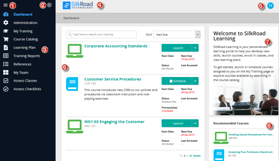This screenshot has width=279, height=161.
Task: Open Analyzing Poor Perfomers recommended course
Action: tap(250, 152)
